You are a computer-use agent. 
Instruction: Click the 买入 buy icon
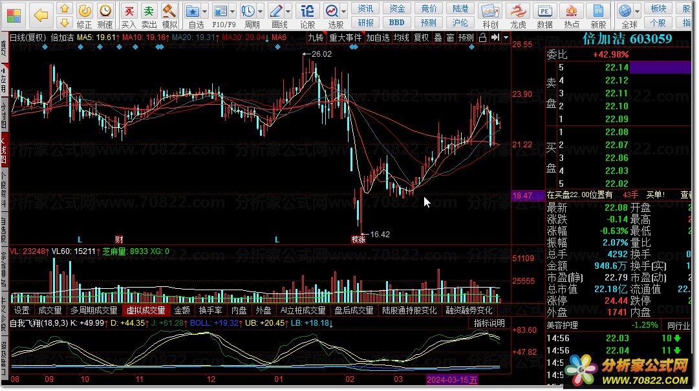point(129,16)
